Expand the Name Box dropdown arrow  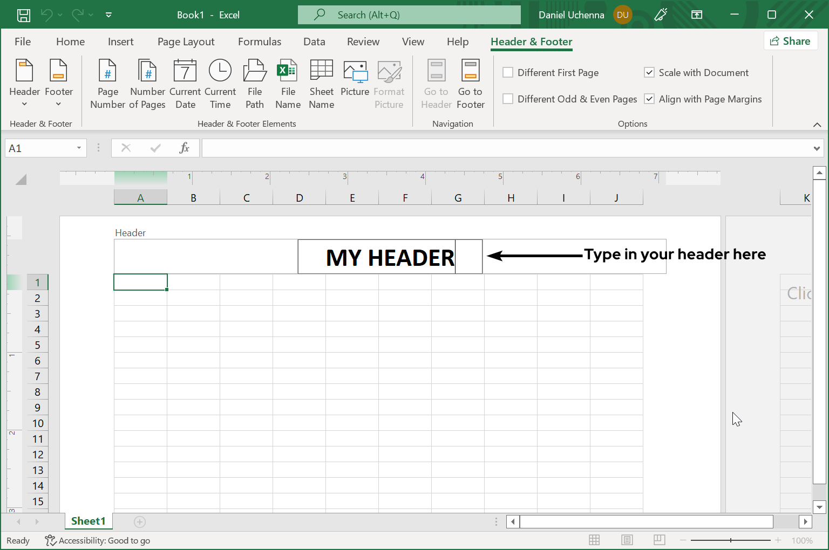79,148
